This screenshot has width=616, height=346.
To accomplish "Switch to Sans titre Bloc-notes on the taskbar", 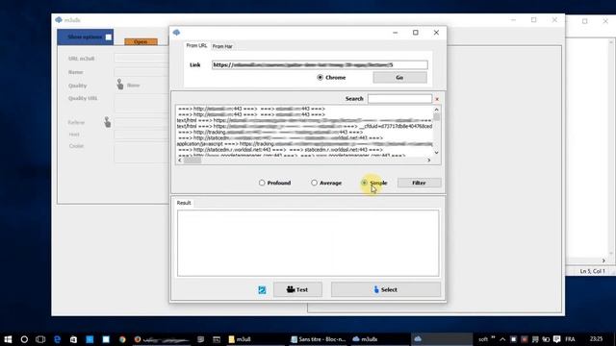I will click(x=319, y=339).
